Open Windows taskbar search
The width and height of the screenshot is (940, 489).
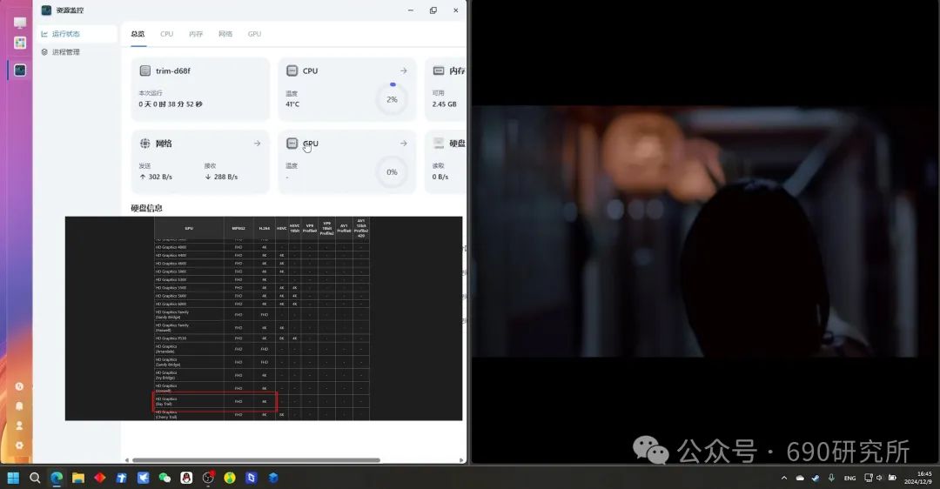(x=35, y=478)
